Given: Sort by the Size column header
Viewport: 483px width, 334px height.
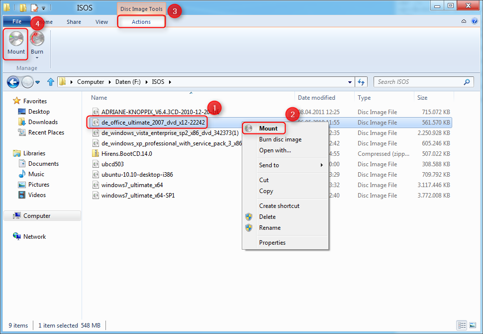Looking at the screenshot, I should pos(422,98).
